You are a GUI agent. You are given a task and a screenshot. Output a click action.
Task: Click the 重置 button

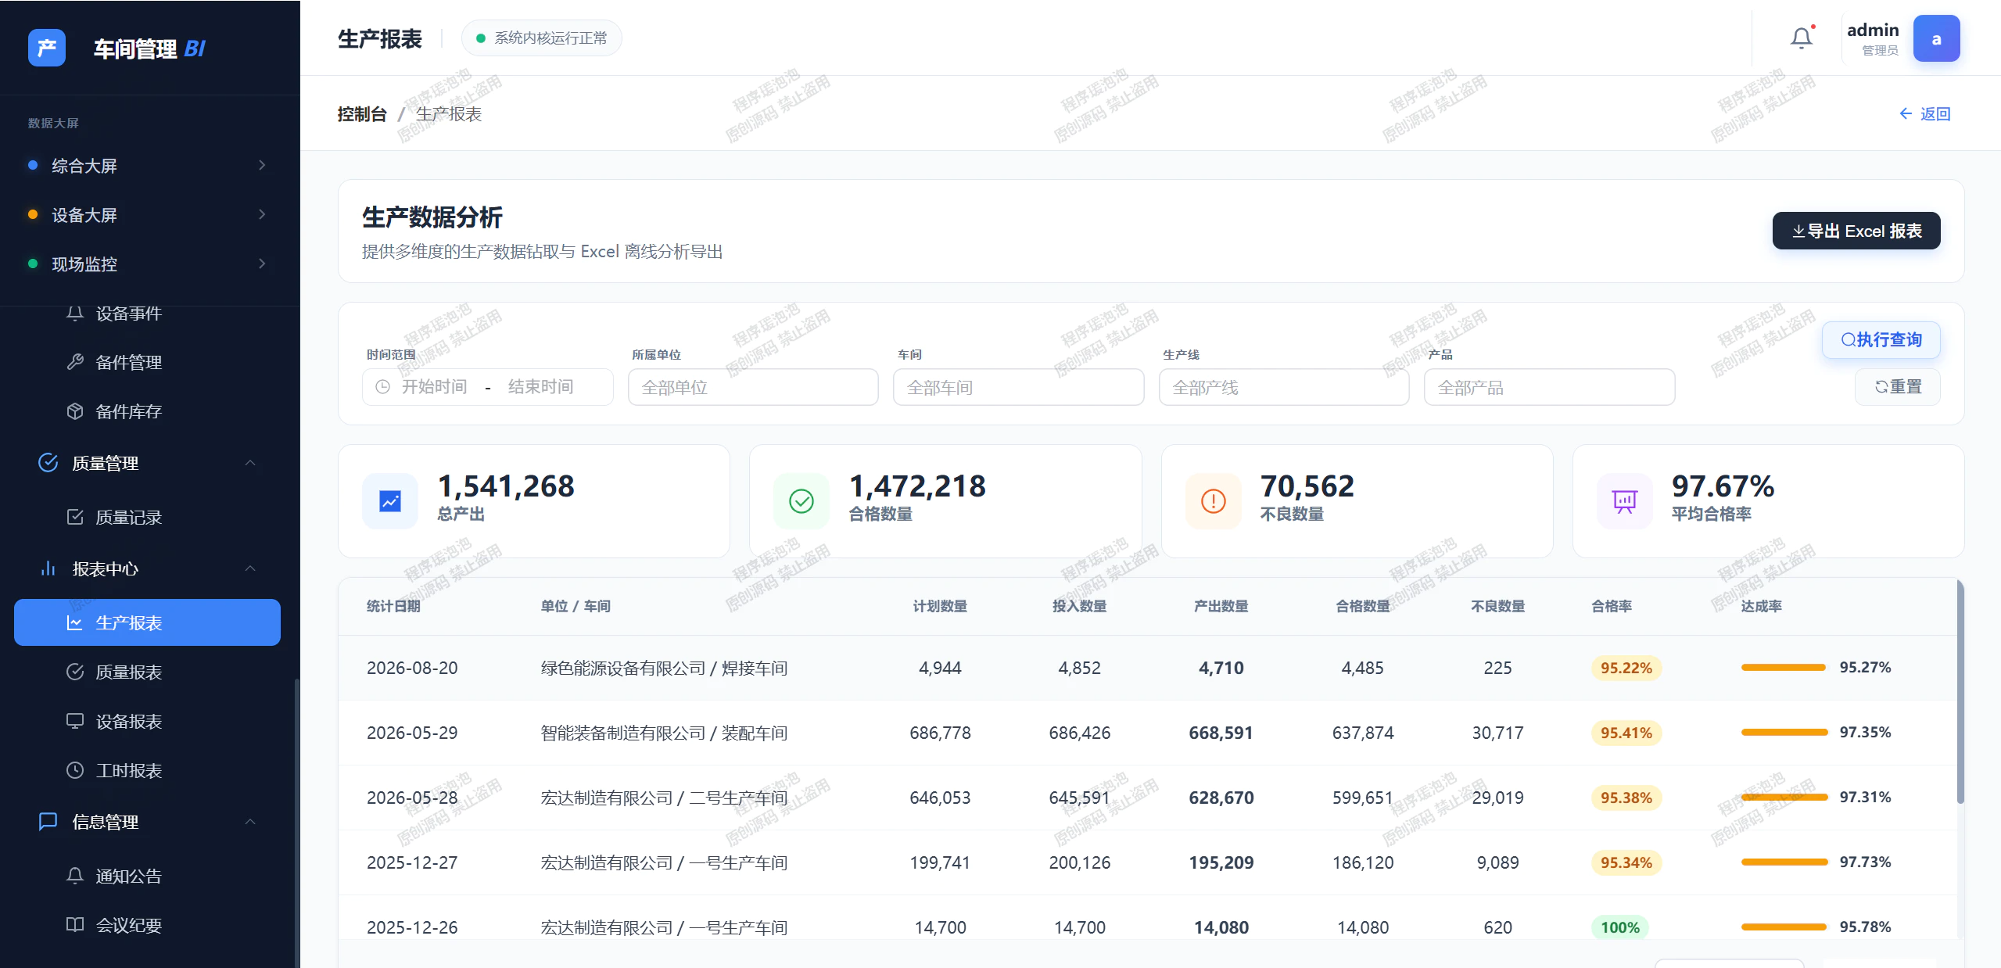coord(1897,387)
